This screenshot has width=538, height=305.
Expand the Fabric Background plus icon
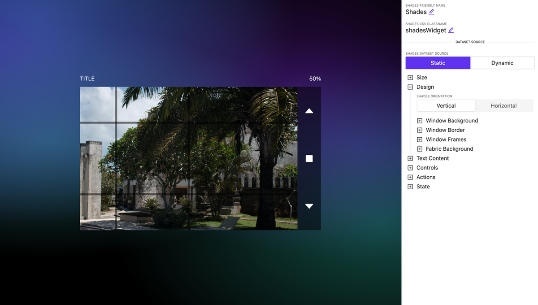coord(420,149)
